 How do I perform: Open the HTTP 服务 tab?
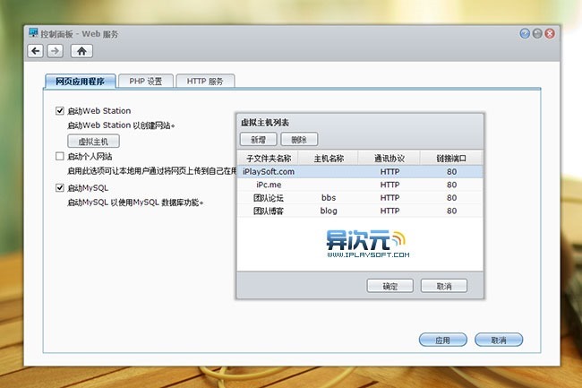pos(205,81)
